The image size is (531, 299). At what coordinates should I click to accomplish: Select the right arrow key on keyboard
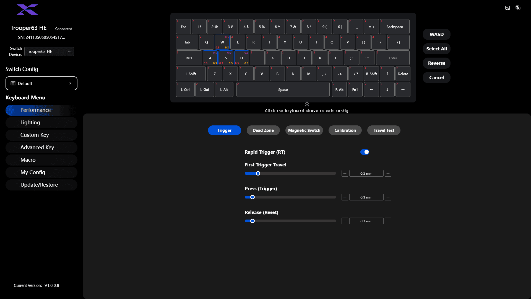coord(403,89)
